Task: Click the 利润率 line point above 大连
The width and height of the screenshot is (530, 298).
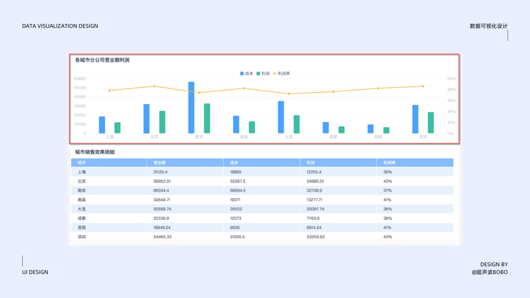Action: tap(289, 94)
